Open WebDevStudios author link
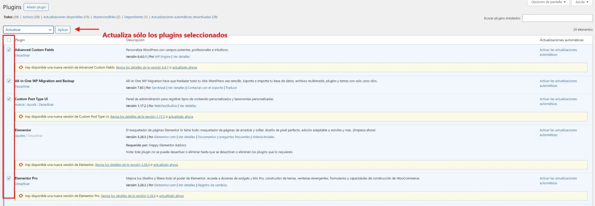 (166, 106)
